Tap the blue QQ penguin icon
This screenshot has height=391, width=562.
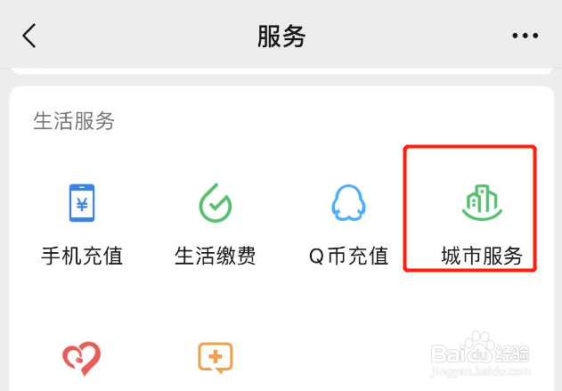point(348,202)
